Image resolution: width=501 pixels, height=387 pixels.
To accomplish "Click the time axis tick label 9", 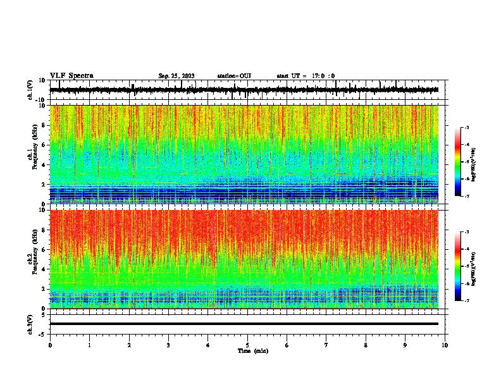I will (405, 345).
